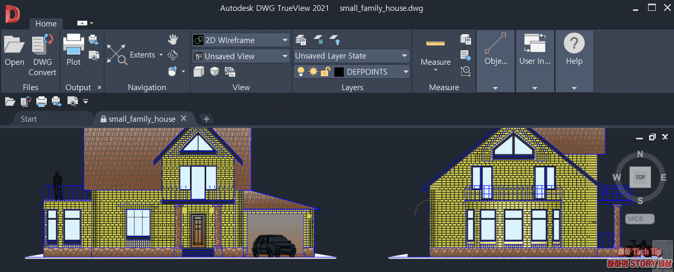
Task: Select the Pan hand tool
Action: click(173, 39)
